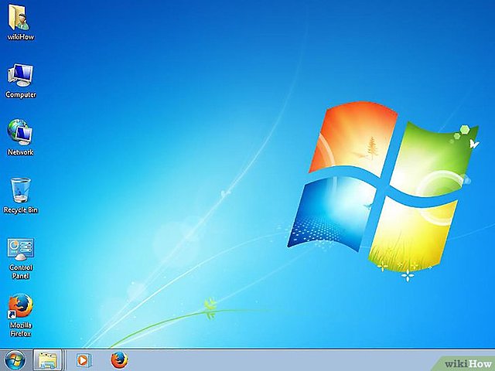
Task: Select the Network desktop icon
Action: 19,132
